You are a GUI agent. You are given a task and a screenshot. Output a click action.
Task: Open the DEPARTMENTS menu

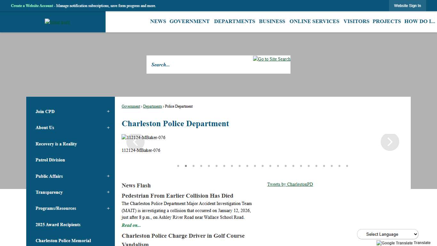click(234, 21)
